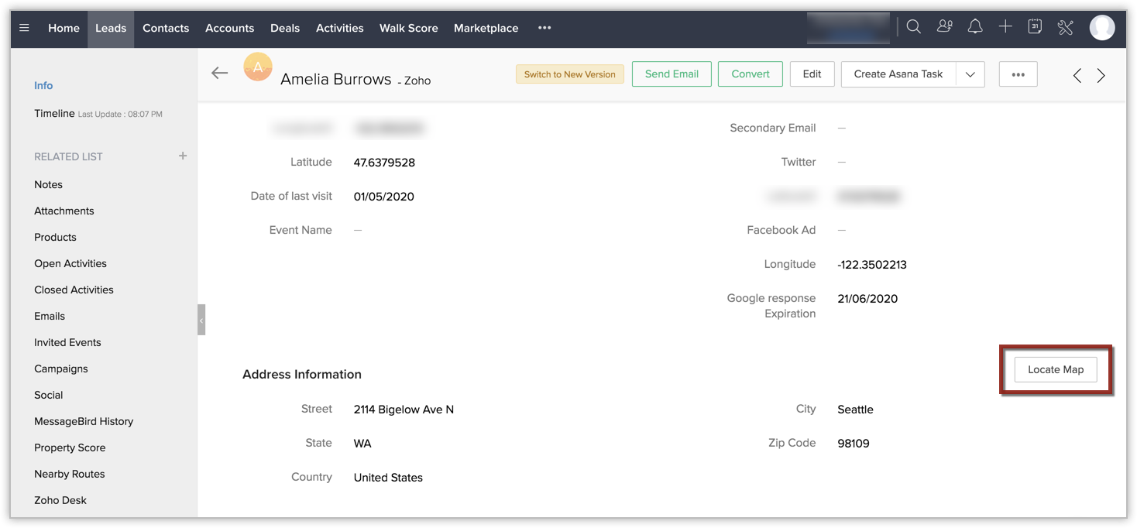Click the Locate Map button
This screenshot has height=528, width=1137.
pyautogui.click(x=1055, y=369)
